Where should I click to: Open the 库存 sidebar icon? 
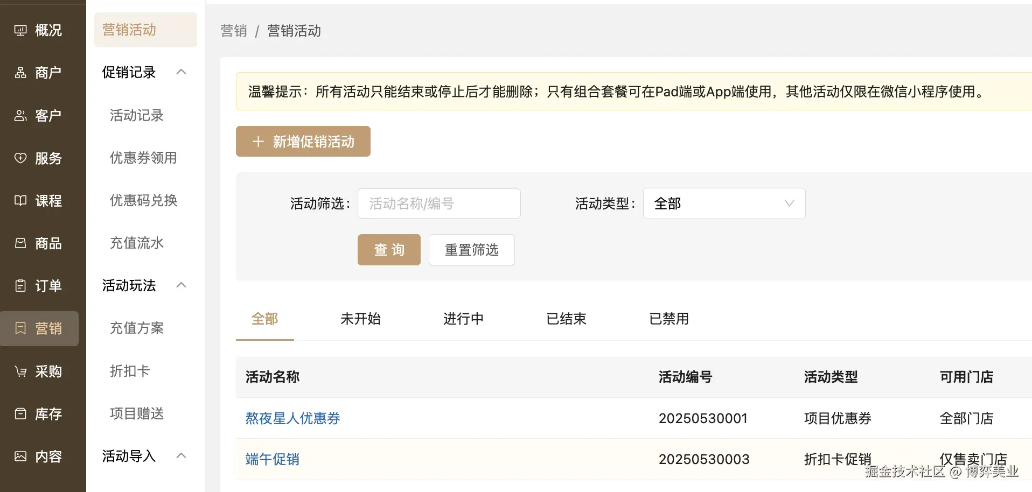click(20, 413)
